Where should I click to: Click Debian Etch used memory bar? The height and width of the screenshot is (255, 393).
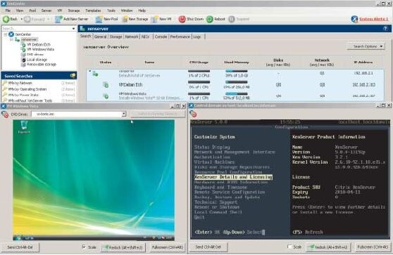coord(237,82)
